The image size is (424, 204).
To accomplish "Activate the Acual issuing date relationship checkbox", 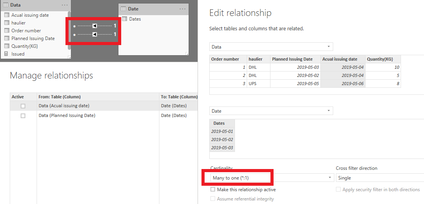I will pyautogui.click(x=23, y=106).
